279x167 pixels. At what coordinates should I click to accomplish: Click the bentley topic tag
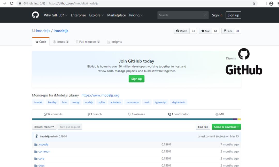[52, 102]
